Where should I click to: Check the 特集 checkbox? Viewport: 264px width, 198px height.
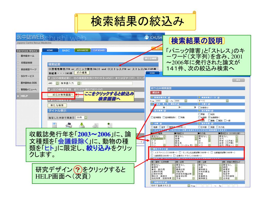179,117
